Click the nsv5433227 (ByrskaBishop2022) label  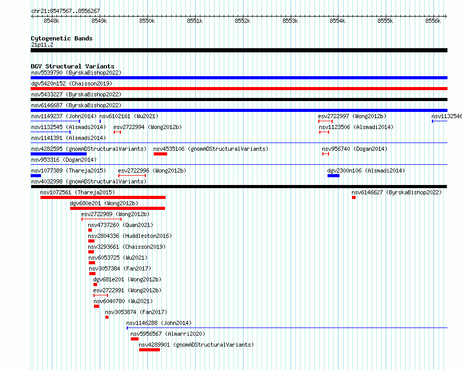click(x=76, y=94)
